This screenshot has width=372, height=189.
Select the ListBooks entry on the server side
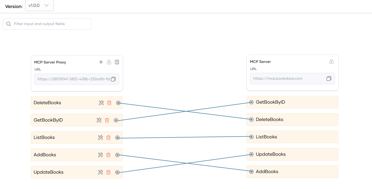point(266,137)
